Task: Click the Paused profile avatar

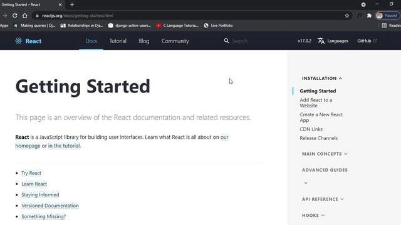Action: coord(387,16)
